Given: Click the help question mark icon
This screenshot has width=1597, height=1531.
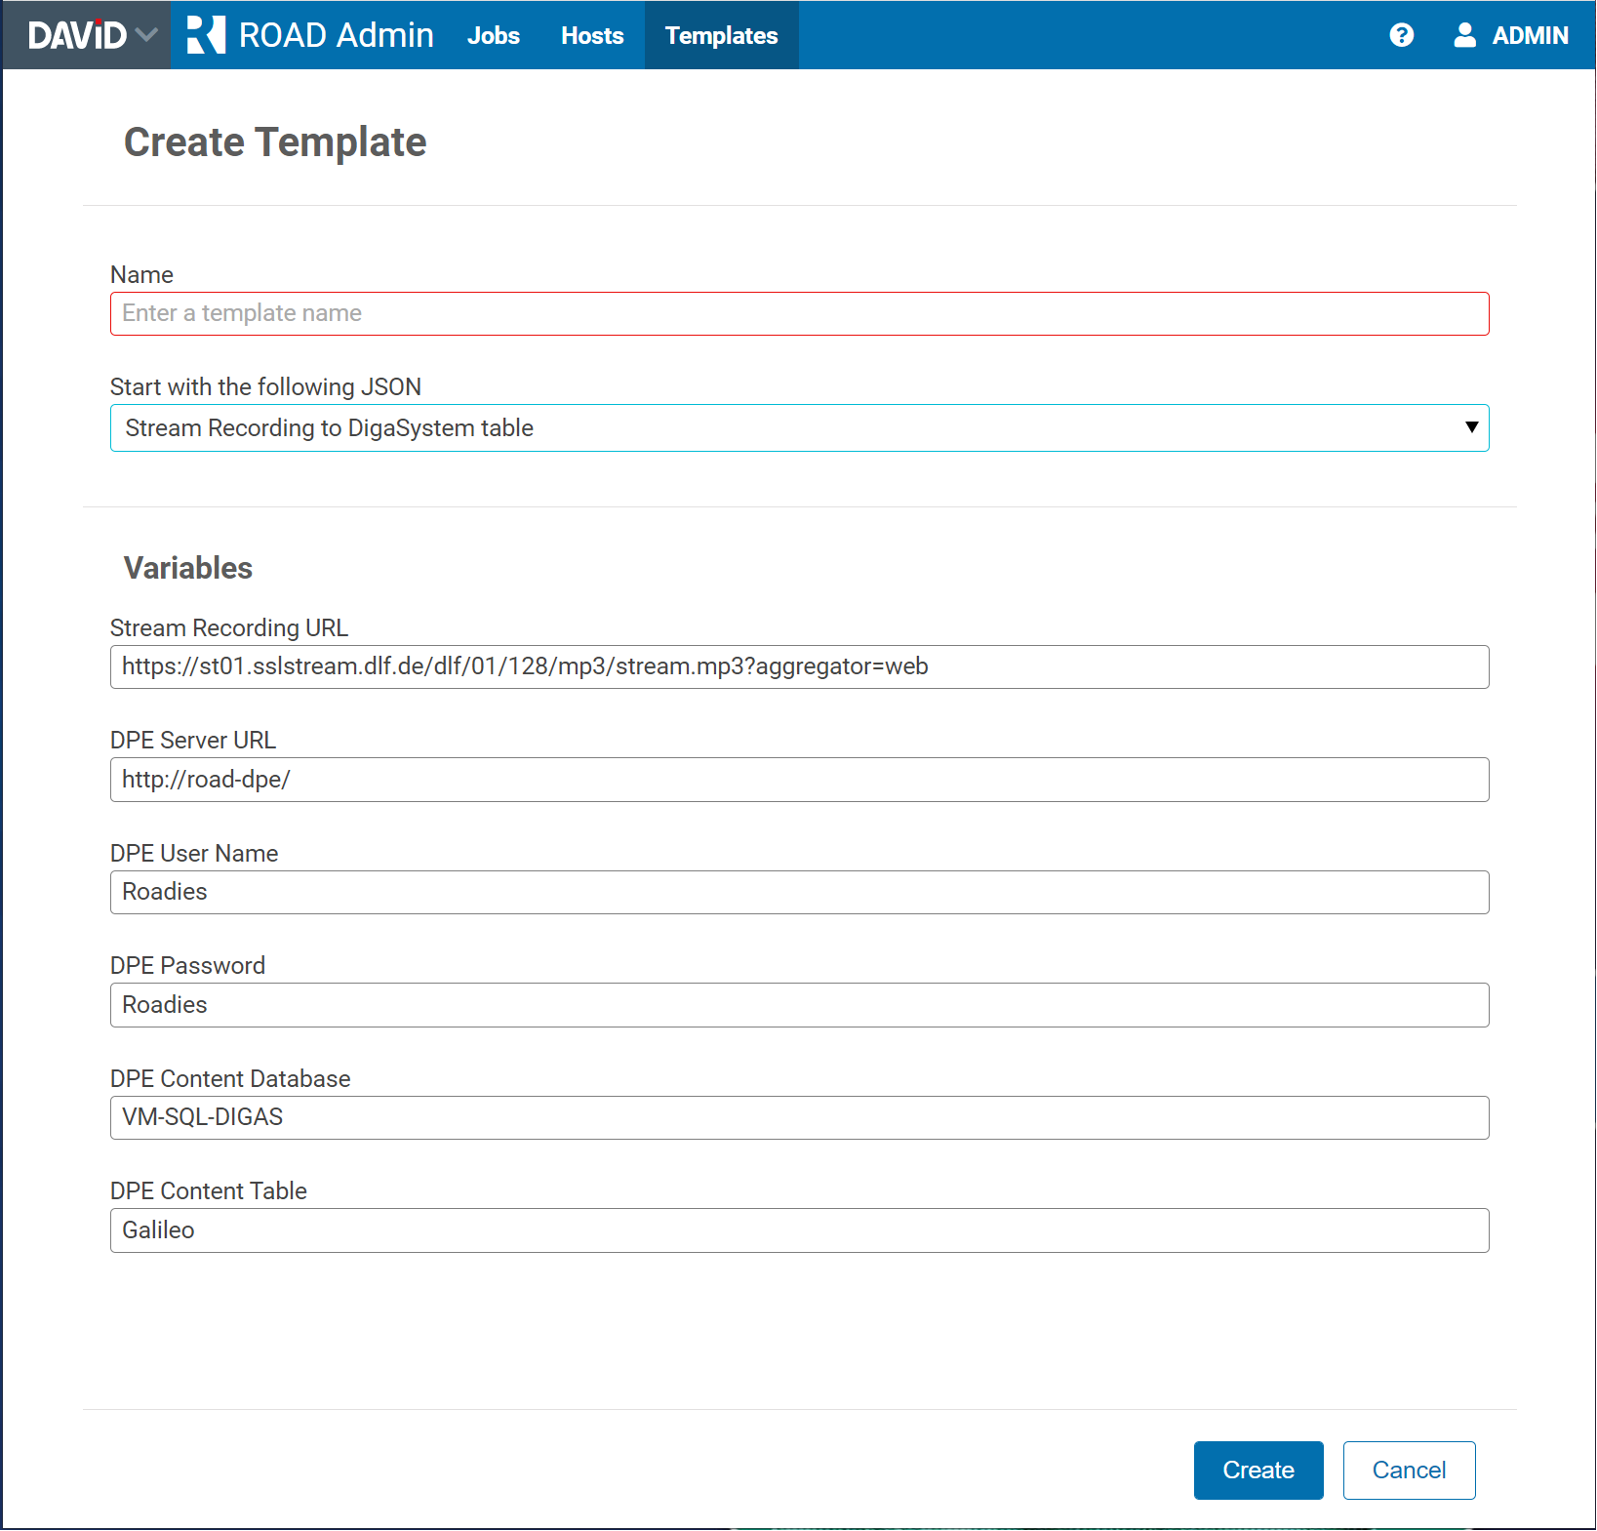Looking at the screenshot, I should click(x=1401, y=35).
